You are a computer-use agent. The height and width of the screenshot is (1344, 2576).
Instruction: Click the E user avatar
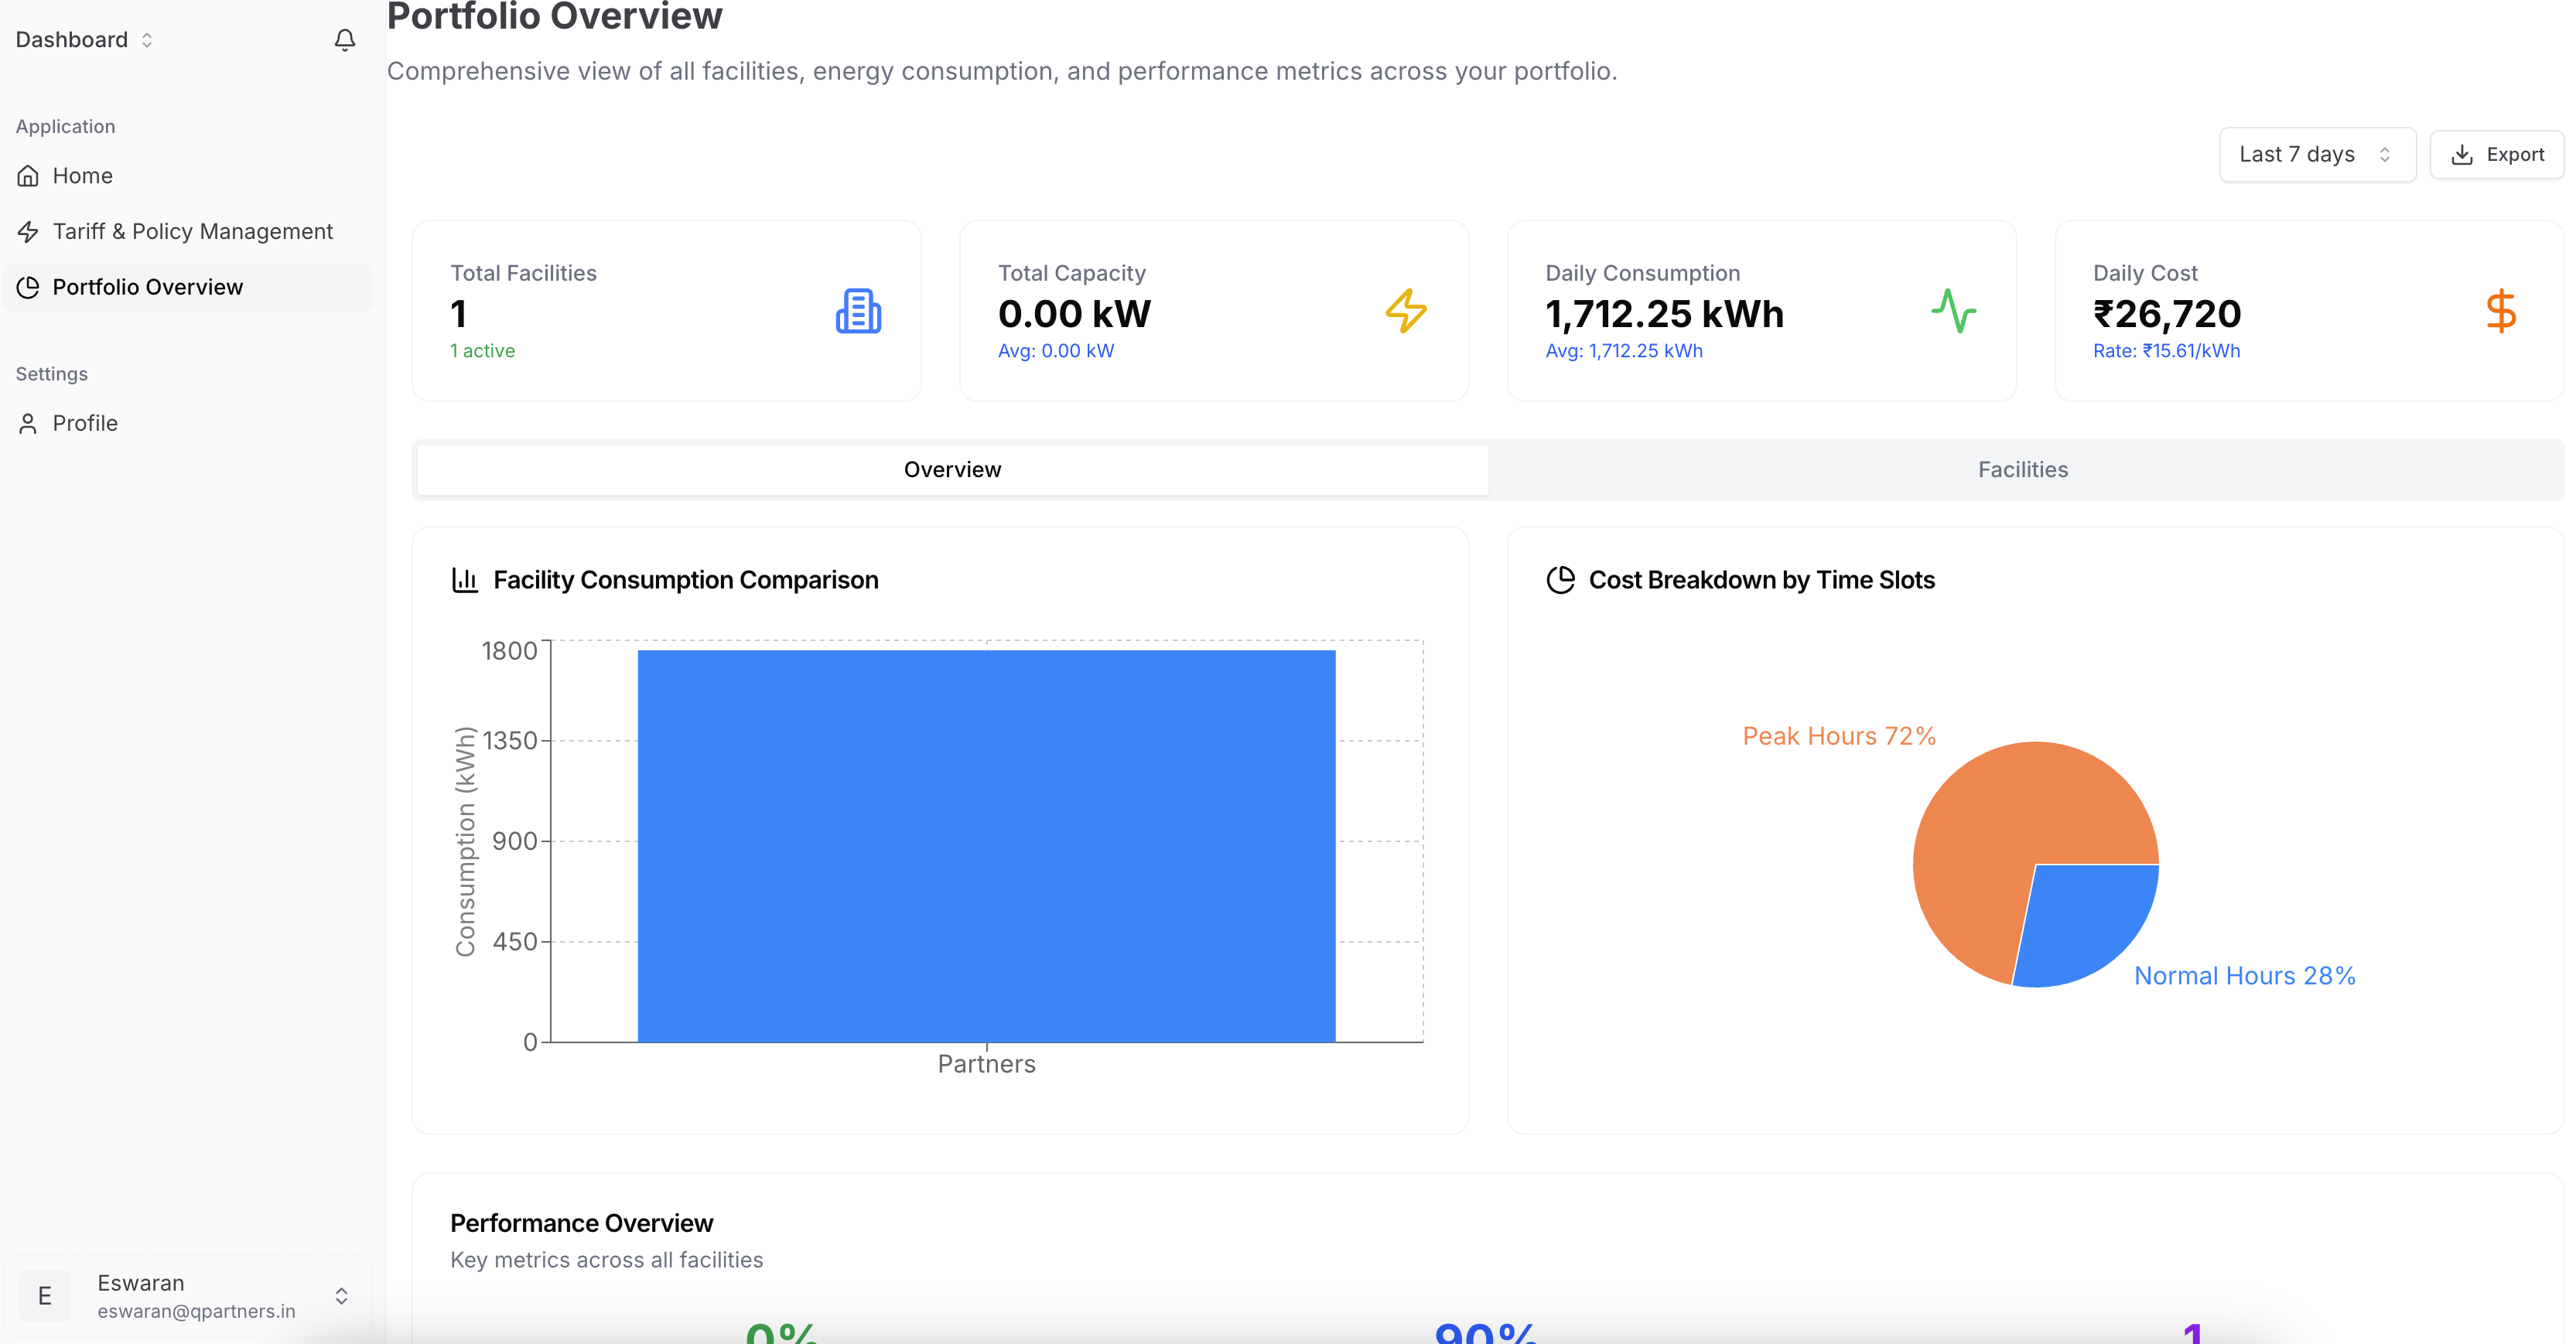[45, 1296]
